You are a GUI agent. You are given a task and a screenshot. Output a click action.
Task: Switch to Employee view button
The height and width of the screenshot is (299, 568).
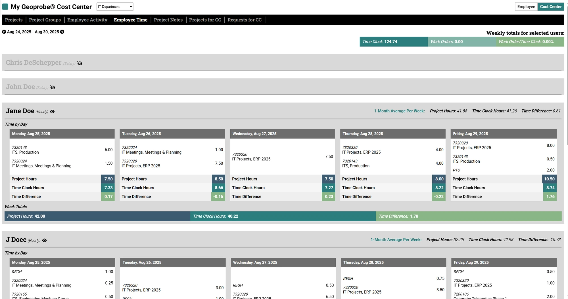point(526,7)
